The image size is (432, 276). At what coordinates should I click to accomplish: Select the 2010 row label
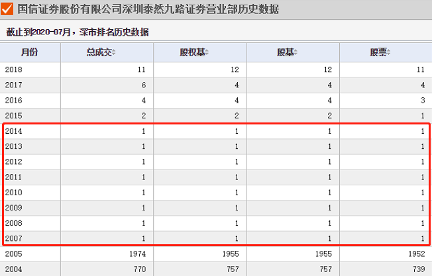point(13,193)
